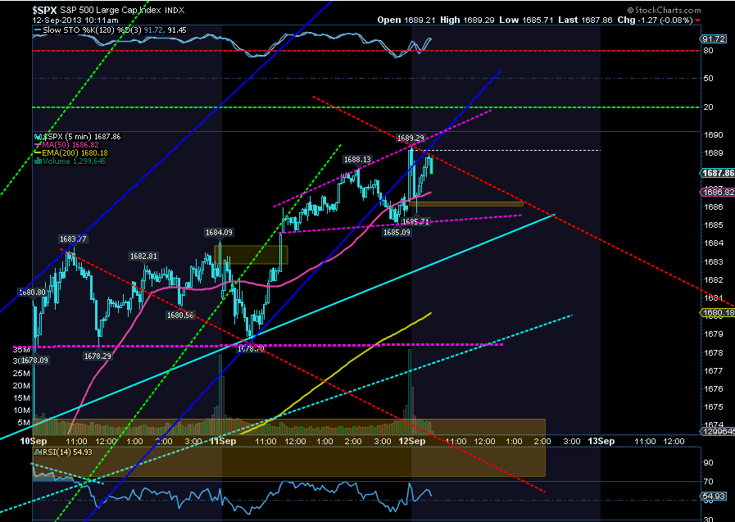Viewport: 735px width, 522px height.
Task: Click the 54.93 RSI axis tag
Action: (x=715, y=497)
